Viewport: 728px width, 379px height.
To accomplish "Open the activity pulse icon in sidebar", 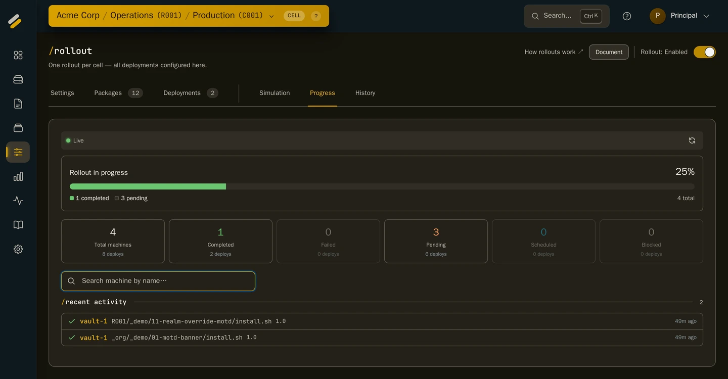I will pyautogui.click(x=18, y=201).
